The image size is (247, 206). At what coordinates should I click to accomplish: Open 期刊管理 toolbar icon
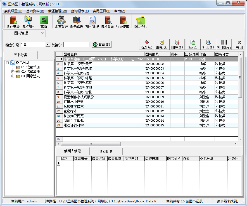pyautogui.click(x=92, y=22)
